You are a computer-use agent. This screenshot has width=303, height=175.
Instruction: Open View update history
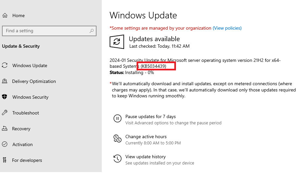tap(145, 157)
